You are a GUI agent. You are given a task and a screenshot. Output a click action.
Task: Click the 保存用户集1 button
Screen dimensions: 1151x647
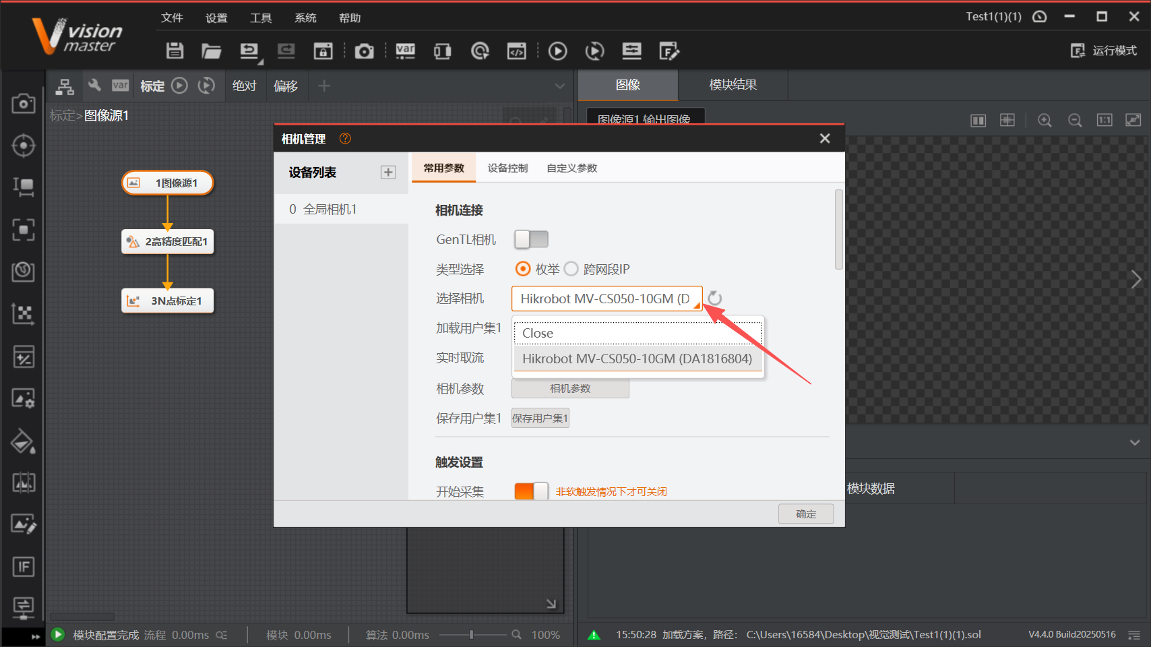point(540,418)
